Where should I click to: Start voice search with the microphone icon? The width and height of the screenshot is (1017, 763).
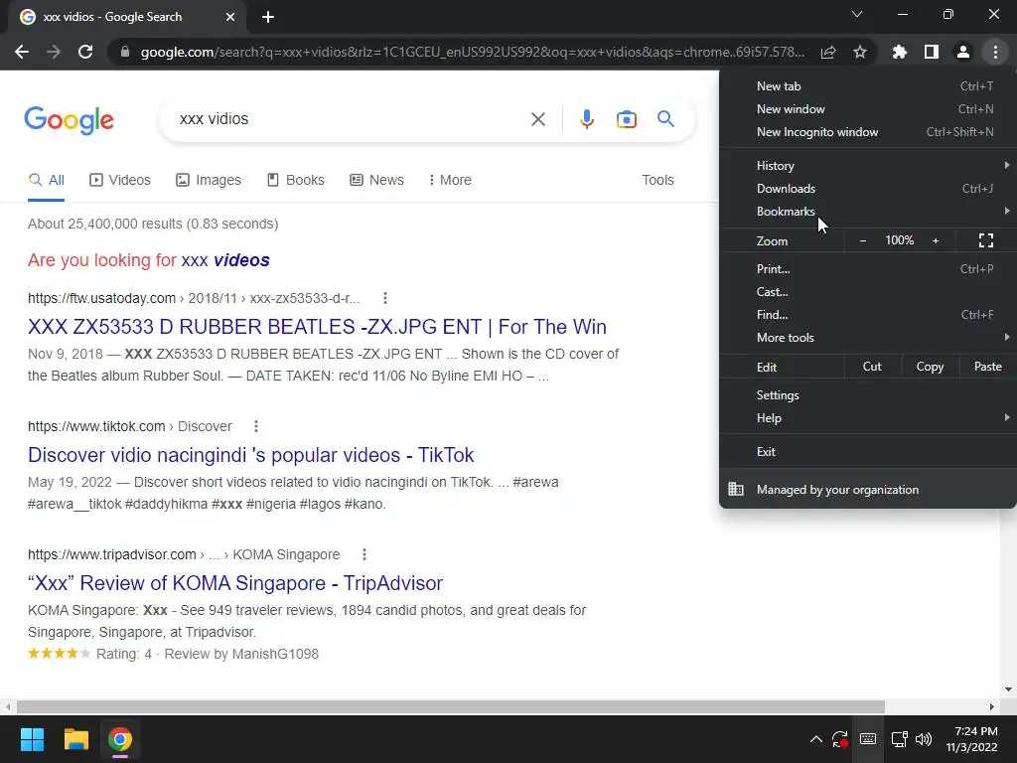(586, 119)
